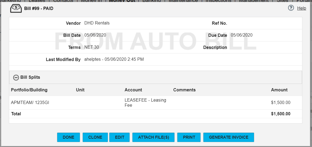Screen dimensions: 312x147
Task: Click LEASEFEE - Leasing Fee account cell
Action: click(x=145, y=103)
